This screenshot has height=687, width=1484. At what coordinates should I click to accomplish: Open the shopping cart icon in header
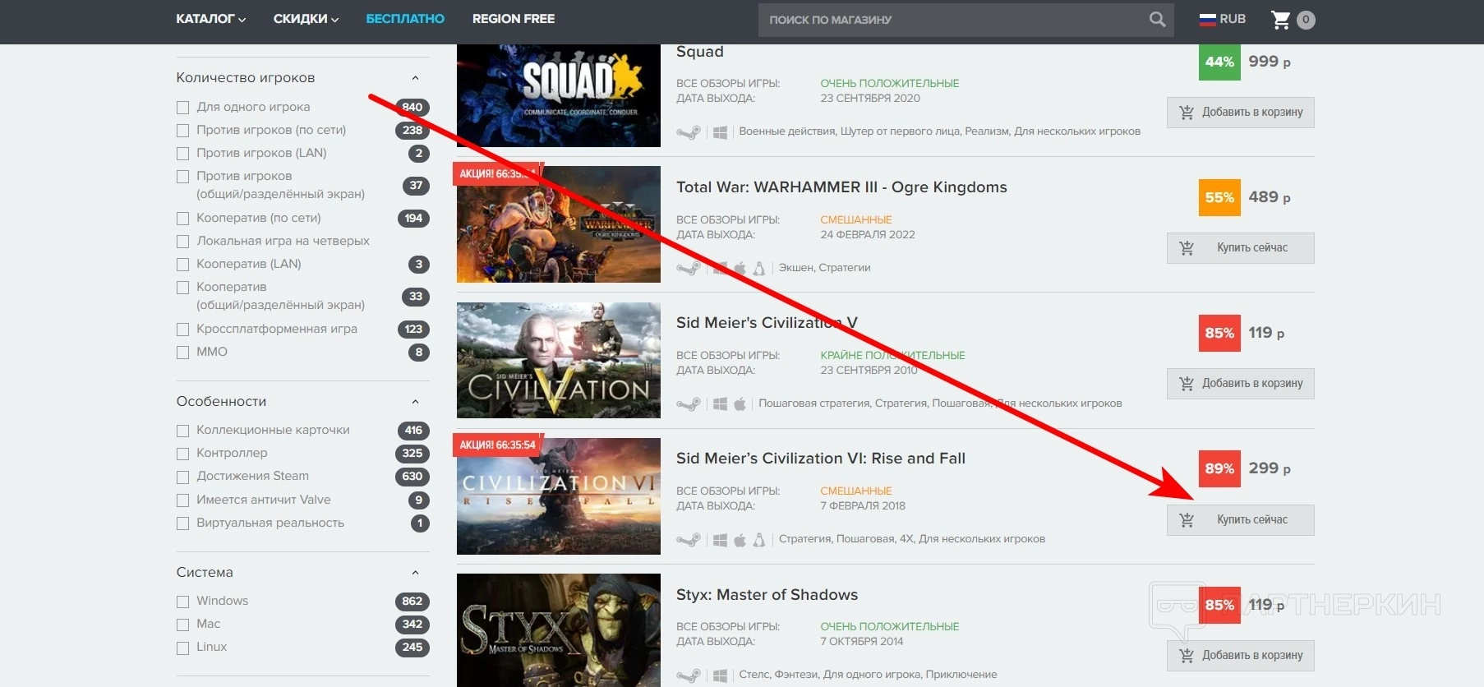point(1280,20)
